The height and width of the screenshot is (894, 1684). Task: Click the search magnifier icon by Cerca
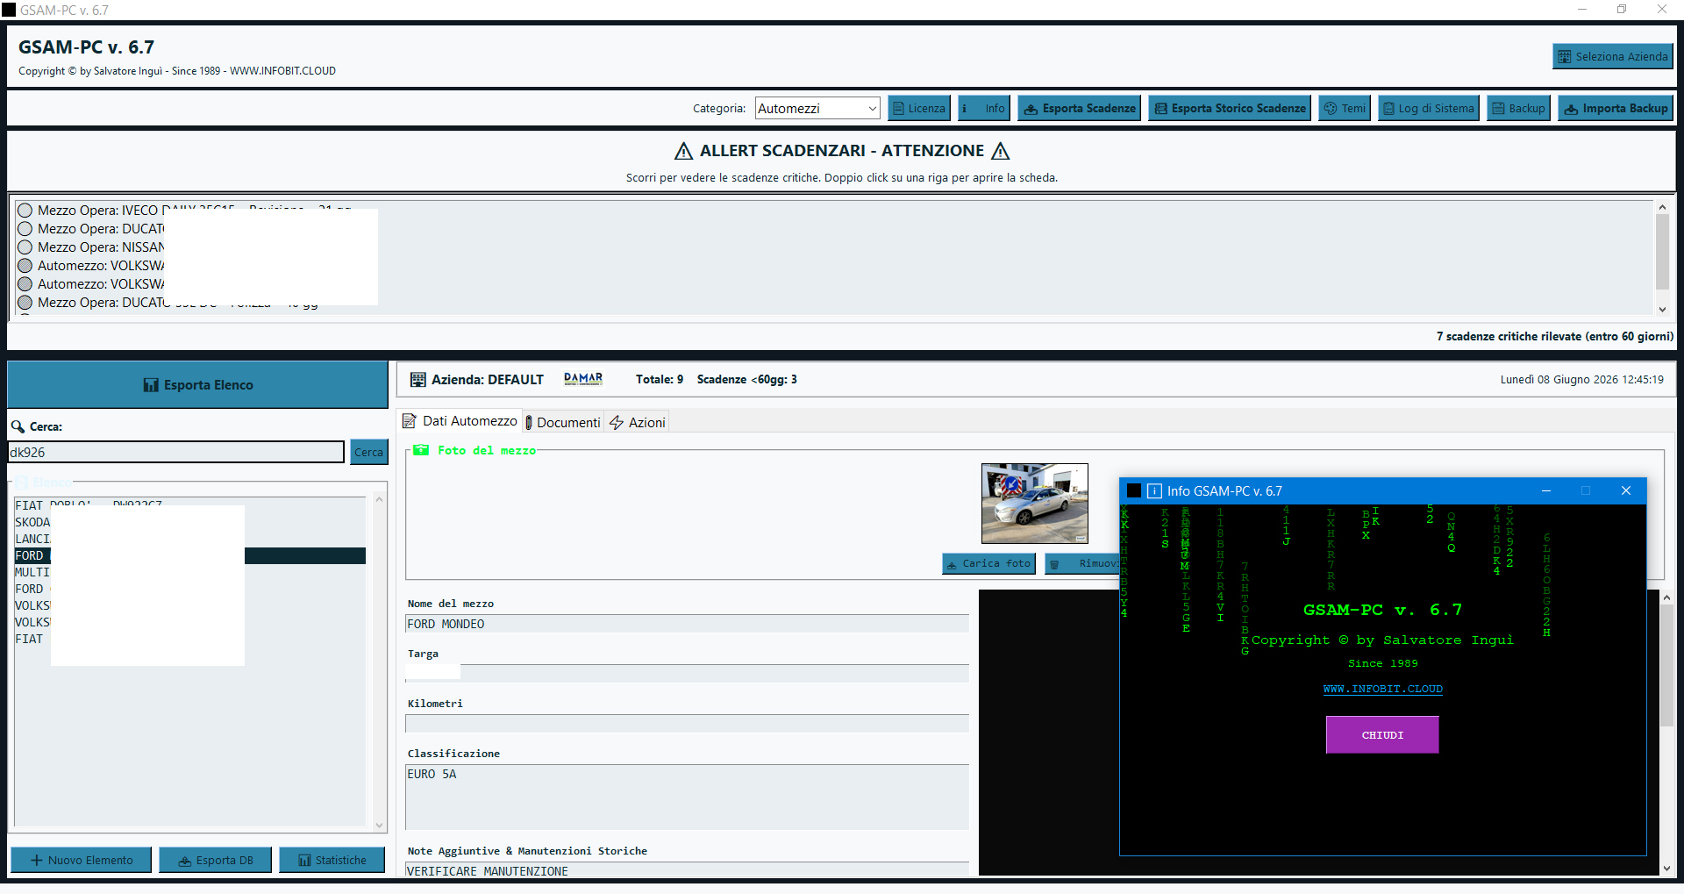pos(18,427)
